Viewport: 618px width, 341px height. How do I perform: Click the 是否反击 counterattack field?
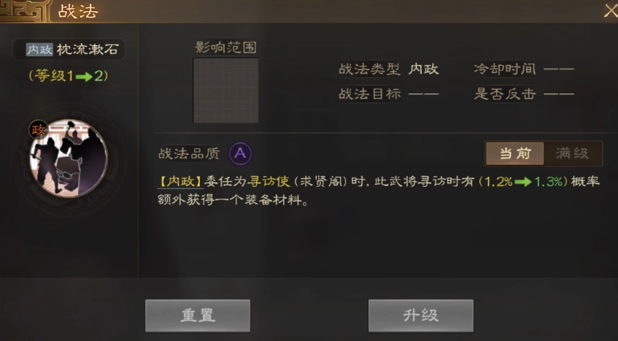524,93
